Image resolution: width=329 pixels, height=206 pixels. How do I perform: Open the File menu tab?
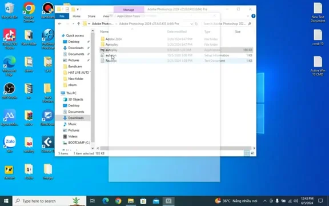click(x=62, y=16)
